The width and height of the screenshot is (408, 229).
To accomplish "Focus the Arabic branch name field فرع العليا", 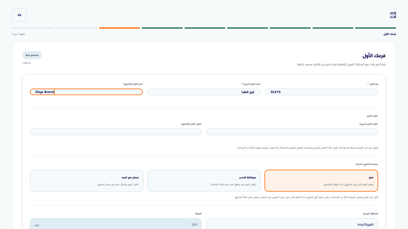I will click(x=204, y=92).
